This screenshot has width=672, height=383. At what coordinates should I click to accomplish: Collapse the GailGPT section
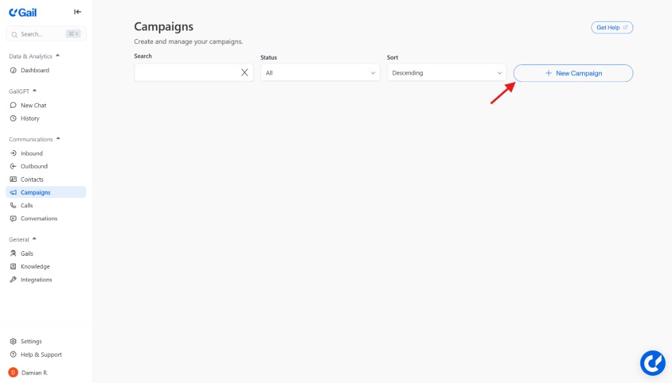pos(35,91)
